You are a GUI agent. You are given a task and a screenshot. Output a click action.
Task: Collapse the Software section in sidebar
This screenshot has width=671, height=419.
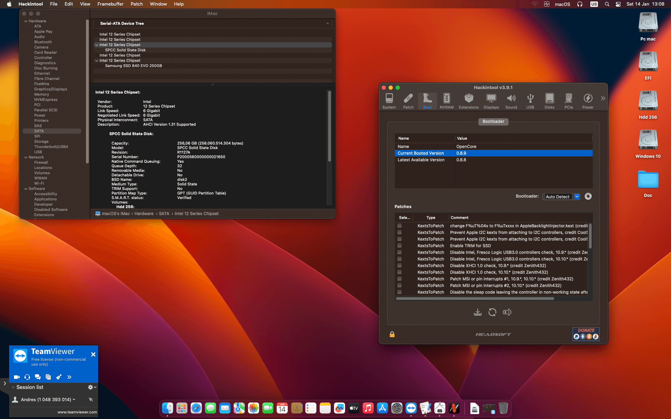pos(26,189)
